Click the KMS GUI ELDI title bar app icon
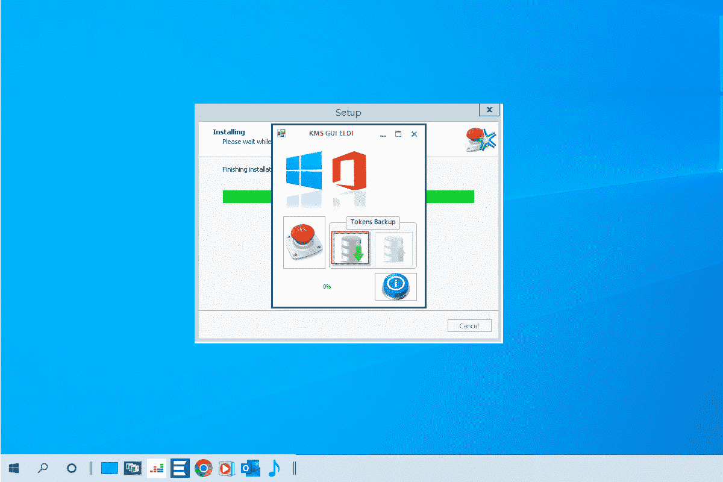Screen dimensions: 723x482 pyautogui.click(x=281, y=134)
